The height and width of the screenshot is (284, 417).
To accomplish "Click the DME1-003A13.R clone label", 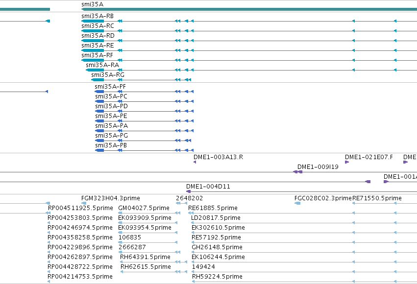I will (219, 157).
